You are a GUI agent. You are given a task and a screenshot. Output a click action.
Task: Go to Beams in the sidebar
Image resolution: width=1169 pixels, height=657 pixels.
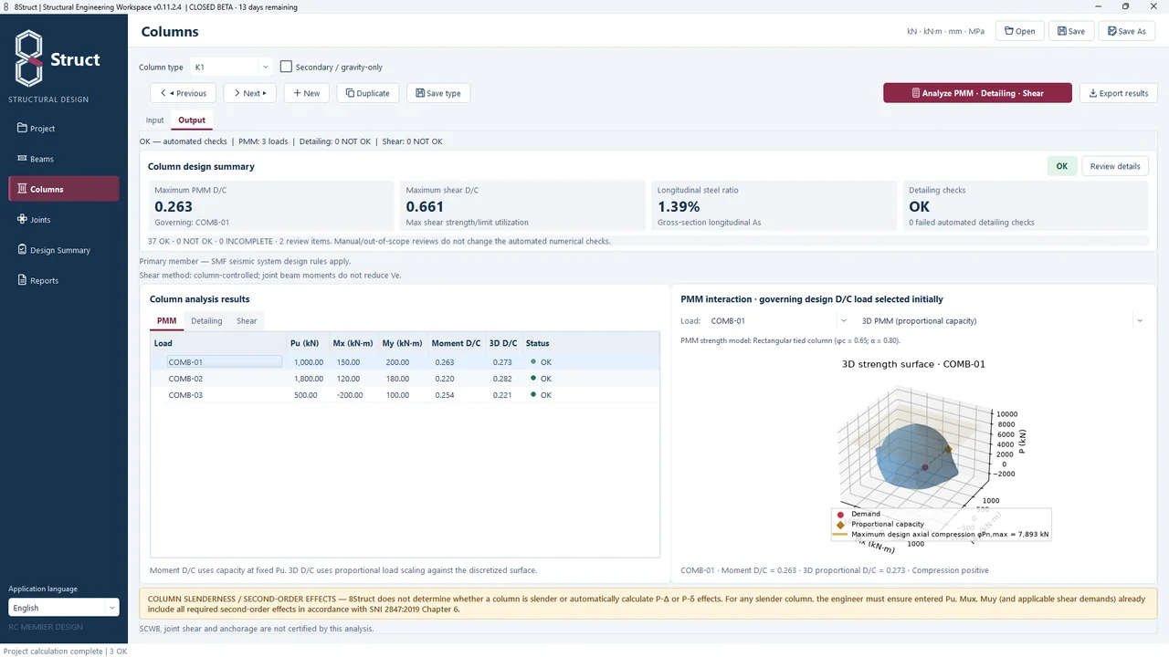[64, 159]
